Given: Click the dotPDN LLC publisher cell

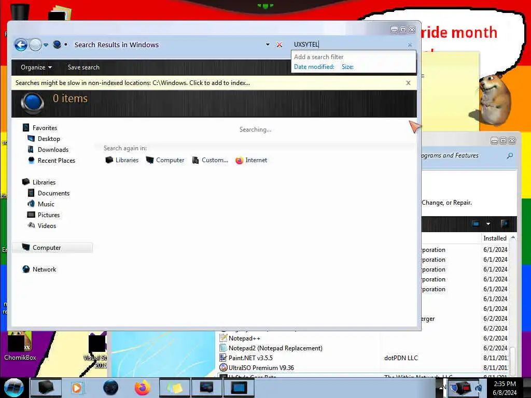Looking at the screenshot, I should coord(401,358).
